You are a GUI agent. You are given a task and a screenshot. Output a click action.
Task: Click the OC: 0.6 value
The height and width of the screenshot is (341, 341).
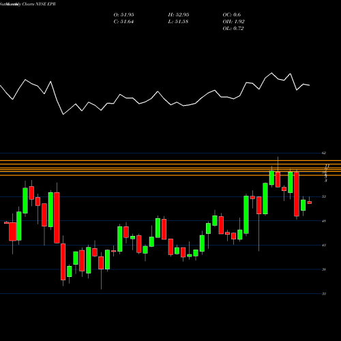click(x=232, y=15)
